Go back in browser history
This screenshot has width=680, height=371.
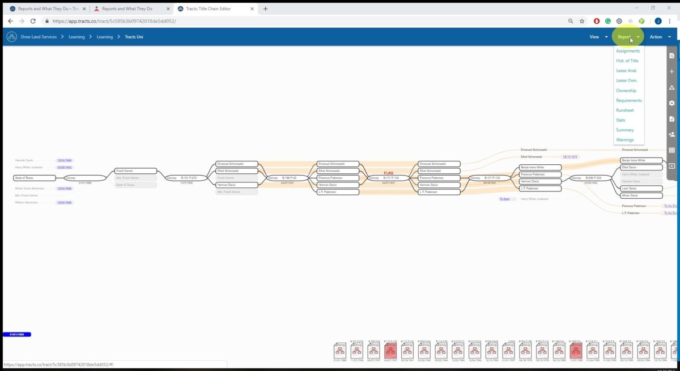click(10, 21)
